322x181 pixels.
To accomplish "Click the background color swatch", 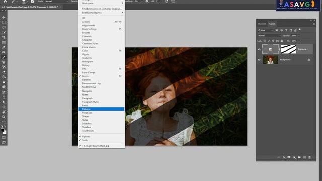I will (5, 132).
